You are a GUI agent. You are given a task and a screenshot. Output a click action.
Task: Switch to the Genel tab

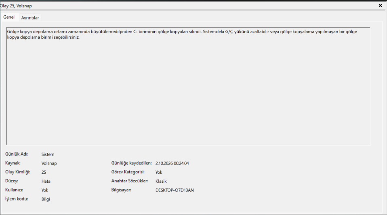point(9,17)
